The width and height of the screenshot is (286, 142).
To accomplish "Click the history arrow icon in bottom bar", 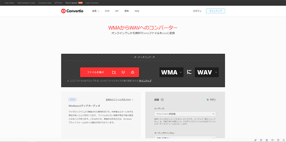I will coord(261,140).
